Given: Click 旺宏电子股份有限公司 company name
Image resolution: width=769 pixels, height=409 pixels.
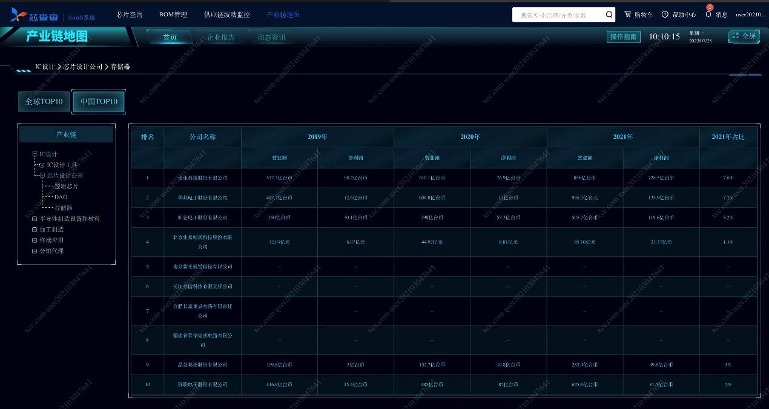Looking at the screenshot, I should [202, 218].
